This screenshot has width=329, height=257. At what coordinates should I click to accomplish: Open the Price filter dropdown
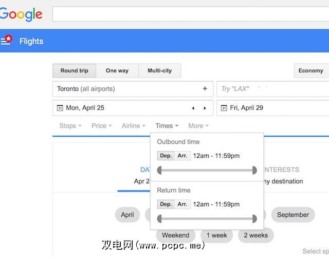point(101,126)
